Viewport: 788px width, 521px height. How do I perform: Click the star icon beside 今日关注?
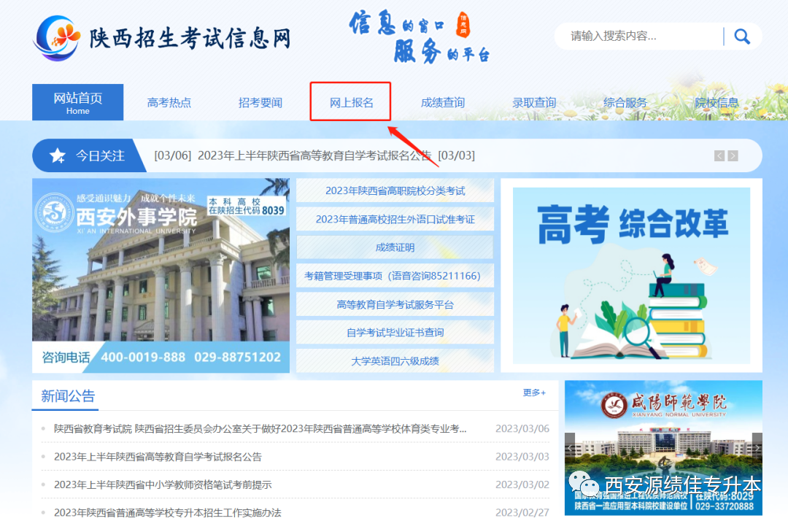click(x=58, y=155)
